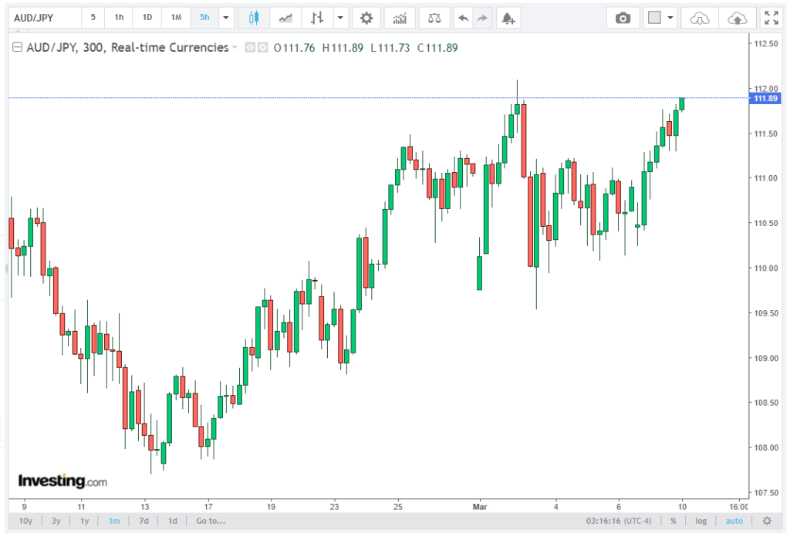
Task: Toggle the auto scale option
Action: (x=734, y=521)
